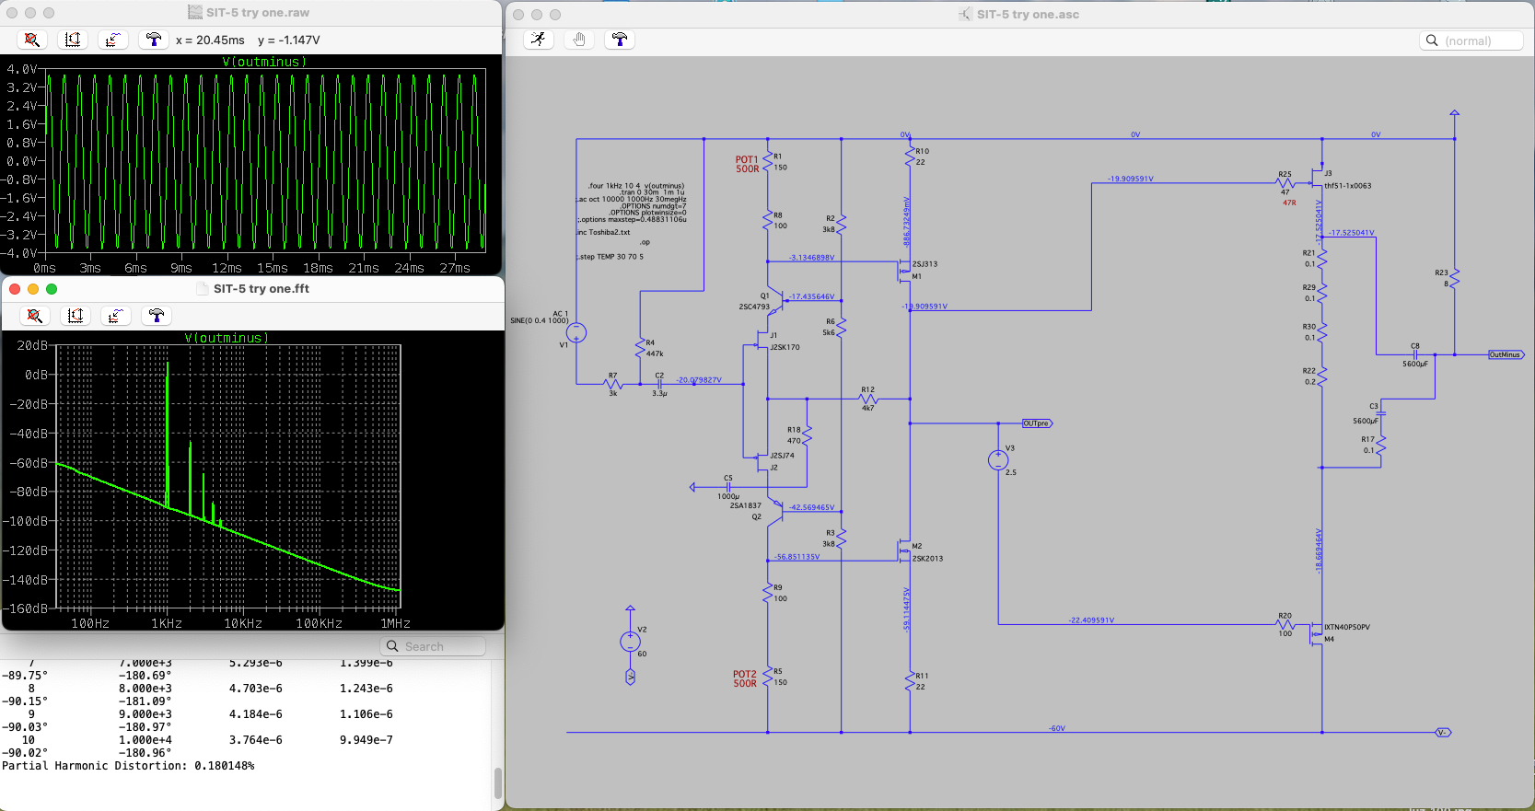Select the R4 447k resistor symbol
1535x811 pixels.
point(640,348)
